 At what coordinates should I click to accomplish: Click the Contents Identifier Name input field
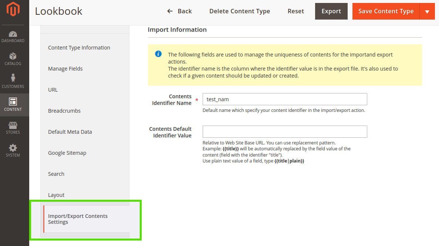pos(285,99)
